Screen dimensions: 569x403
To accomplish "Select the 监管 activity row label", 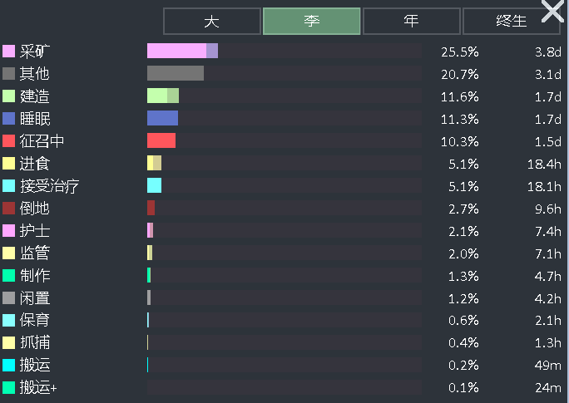I will coord(34,253).
